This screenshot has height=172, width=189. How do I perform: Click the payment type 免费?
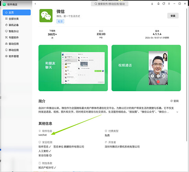107,136
